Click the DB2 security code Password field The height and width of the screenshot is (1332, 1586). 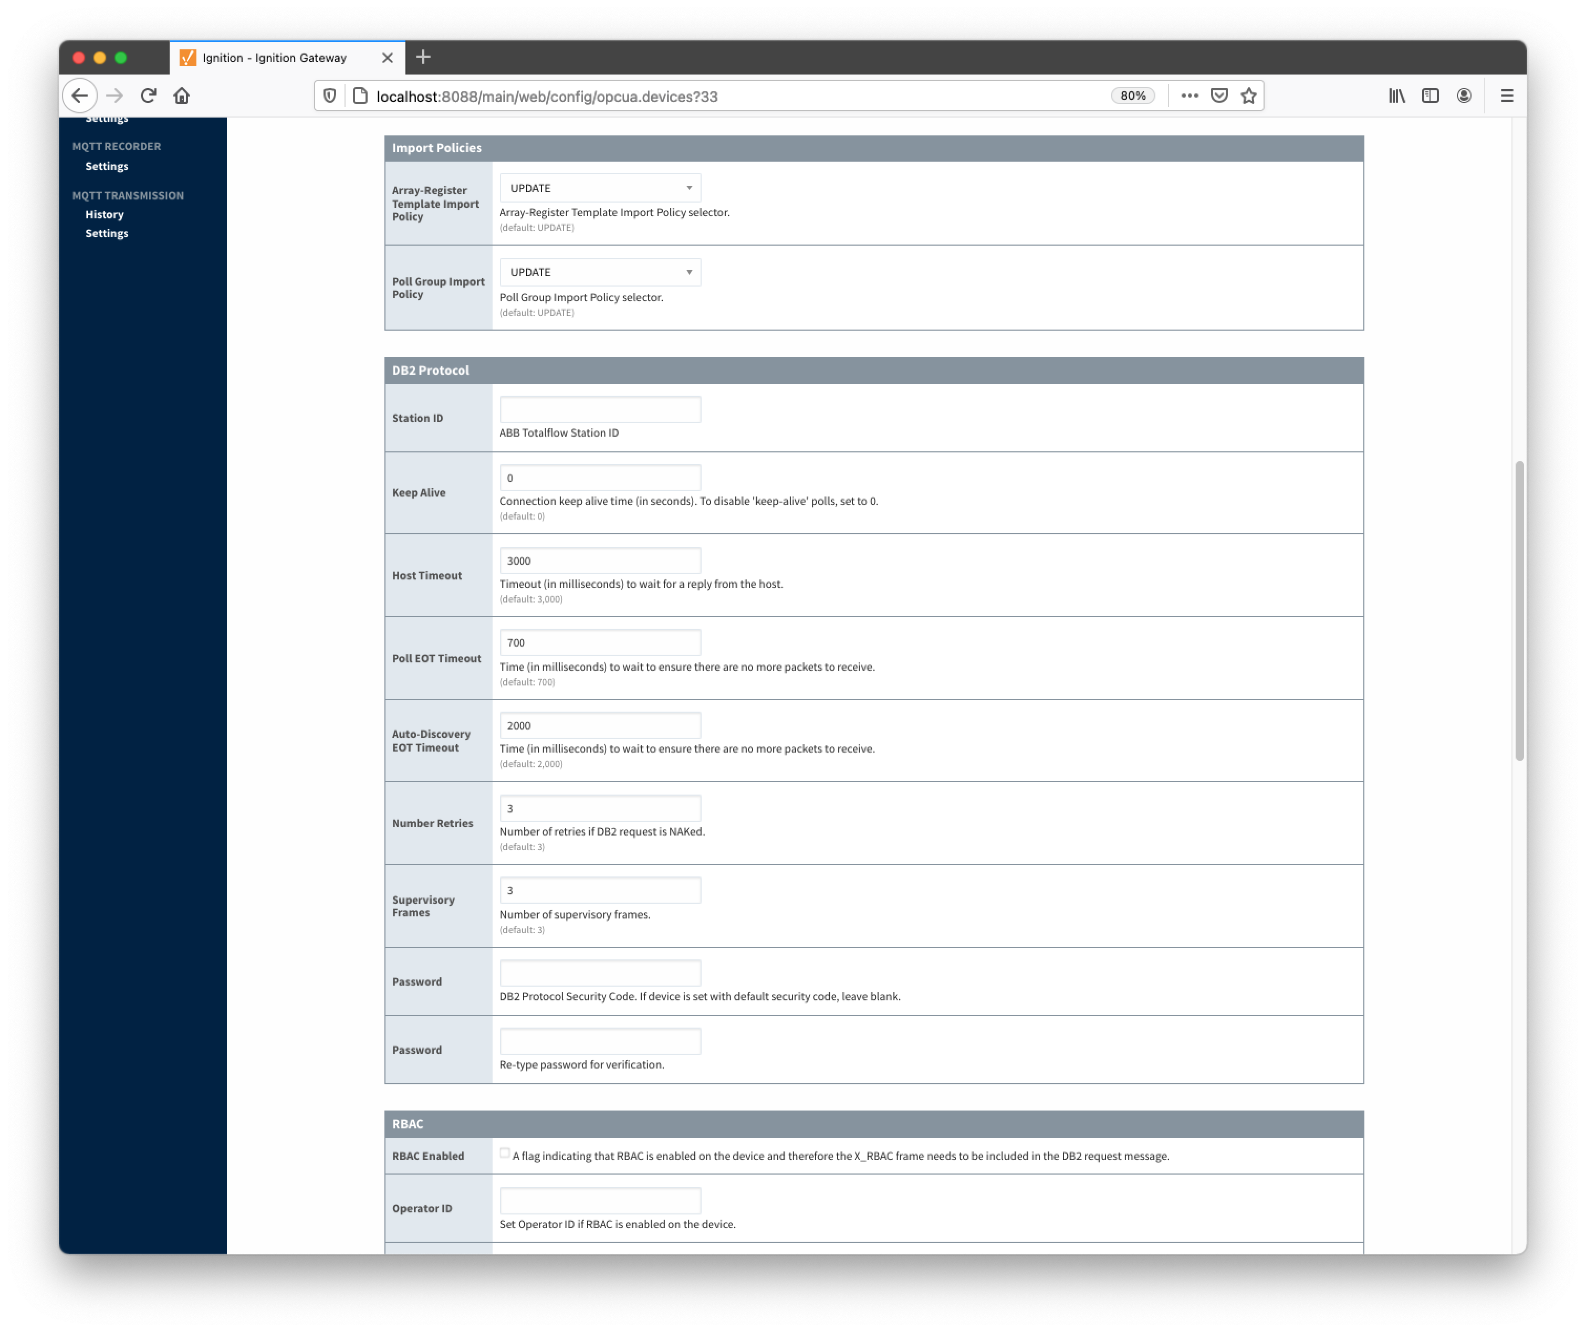click(x=600, y=974)
